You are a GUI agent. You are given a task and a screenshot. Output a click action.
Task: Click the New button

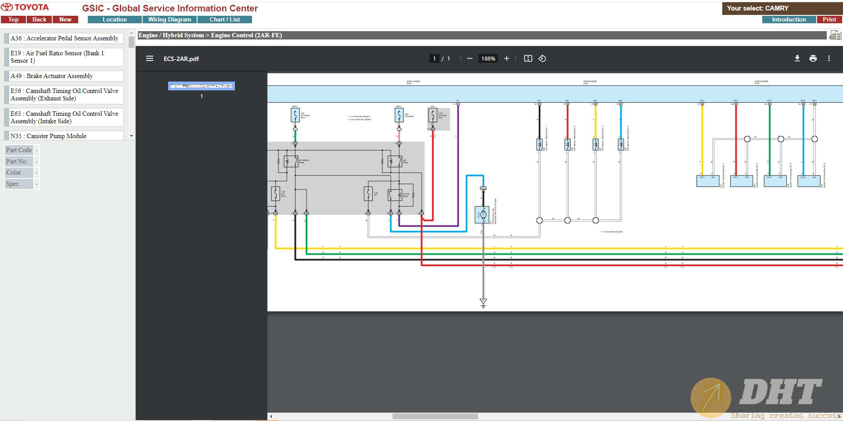click(65, 19)
